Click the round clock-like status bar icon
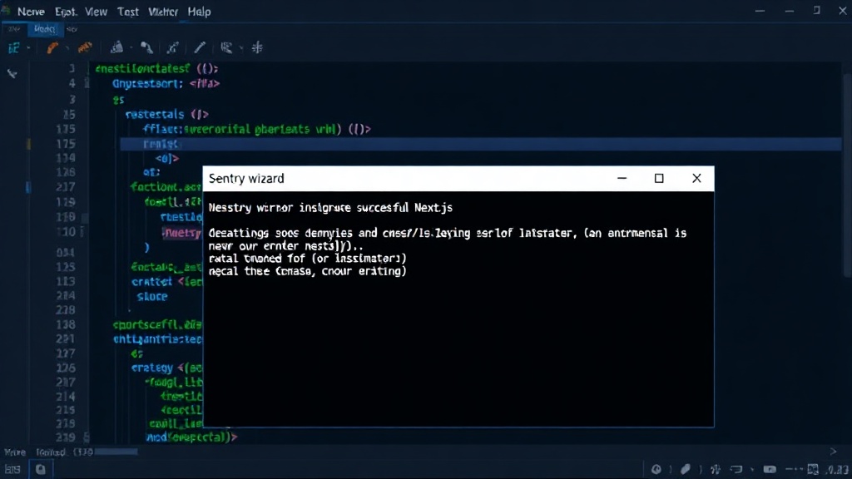The image size is (852, 479). point(656,469)
